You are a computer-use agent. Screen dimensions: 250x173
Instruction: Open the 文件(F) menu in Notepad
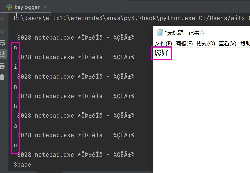[x=163, y=43]
